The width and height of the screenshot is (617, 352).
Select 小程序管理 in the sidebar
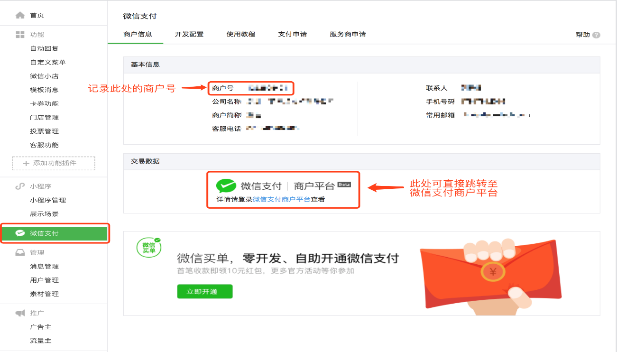(x=48, y=200)
